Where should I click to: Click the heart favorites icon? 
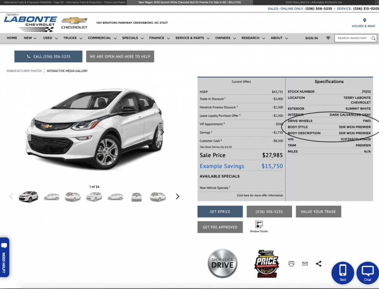coord(328,38)
